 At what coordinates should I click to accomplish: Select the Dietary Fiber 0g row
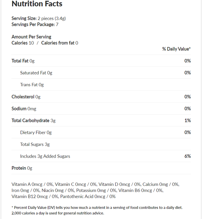pos(36,132)
